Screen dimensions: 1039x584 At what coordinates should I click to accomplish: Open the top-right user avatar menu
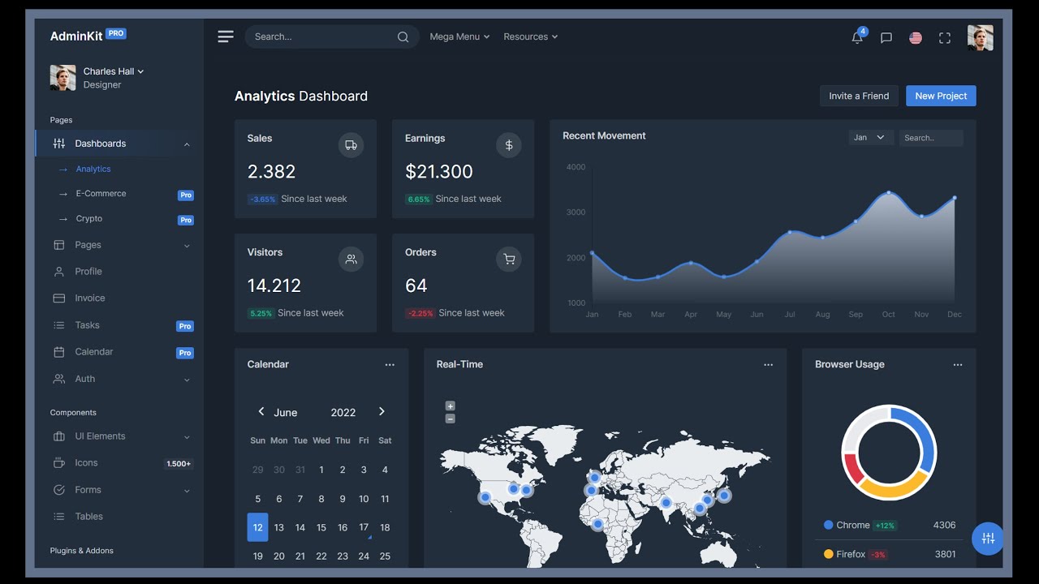click(980, 37)
